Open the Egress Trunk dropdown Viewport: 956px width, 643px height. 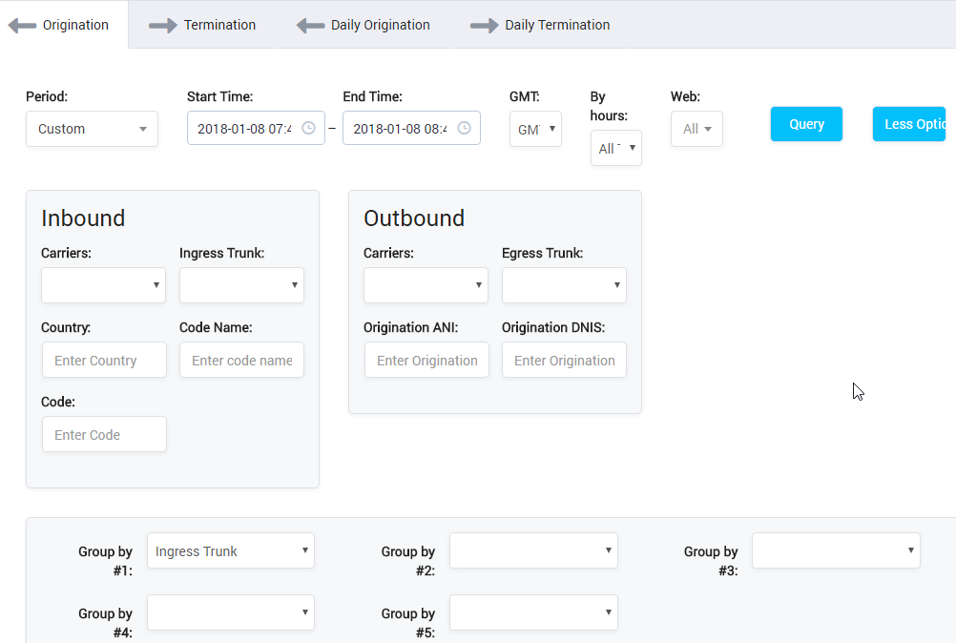click(x=564, y=284)
